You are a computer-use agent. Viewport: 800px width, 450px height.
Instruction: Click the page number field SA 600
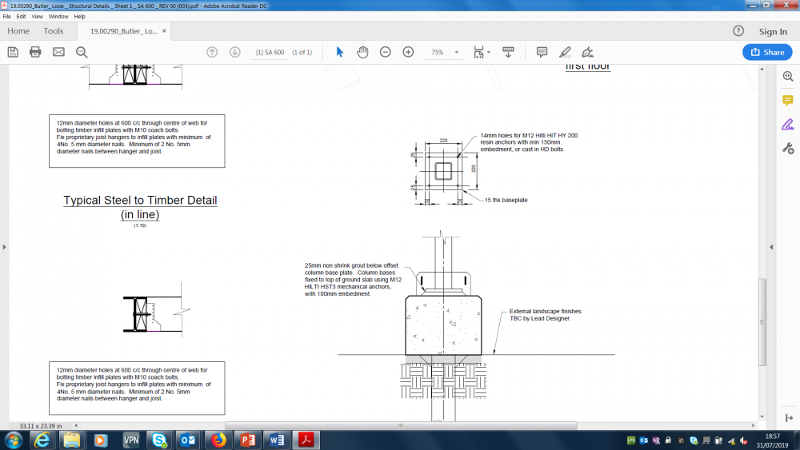point(270,52)
